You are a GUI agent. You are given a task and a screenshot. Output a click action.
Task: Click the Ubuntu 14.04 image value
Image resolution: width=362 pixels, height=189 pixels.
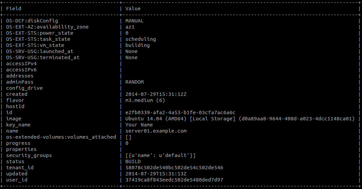[x=240, y=119]
